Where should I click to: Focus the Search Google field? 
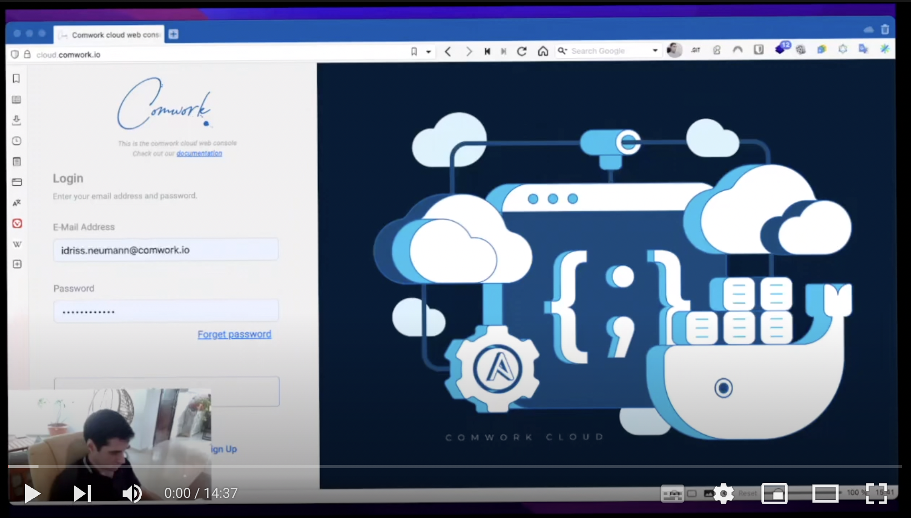pos(609,51)
